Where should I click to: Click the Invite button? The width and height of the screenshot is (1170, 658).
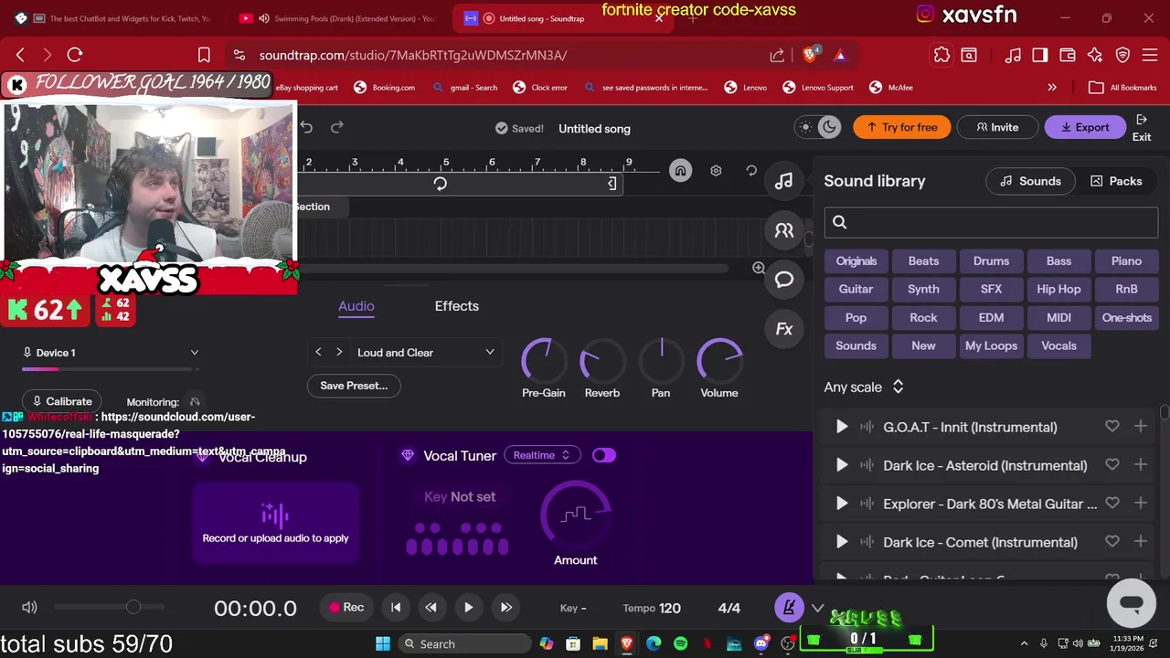point(996,127)
